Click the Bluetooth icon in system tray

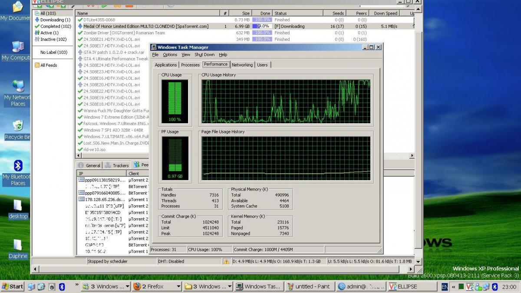pyautogui.click(x=495, y=286)
